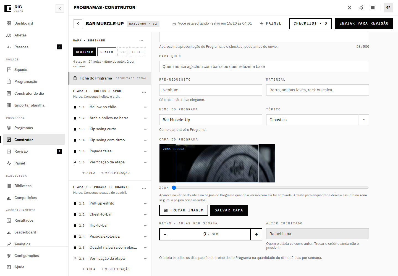Select the RX level tab
Viewport: 398px width, 276px height.
(x=123, y=52)
